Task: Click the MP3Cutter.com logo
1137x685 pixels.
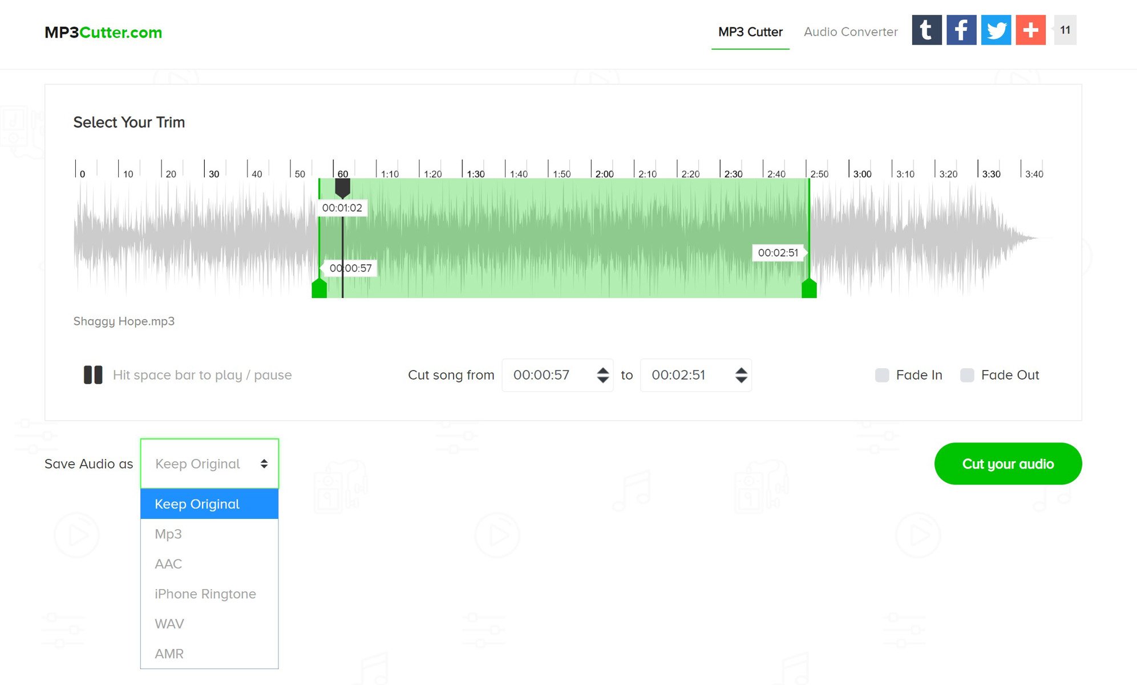Action: pyautogui.click(x=103, y=33)
